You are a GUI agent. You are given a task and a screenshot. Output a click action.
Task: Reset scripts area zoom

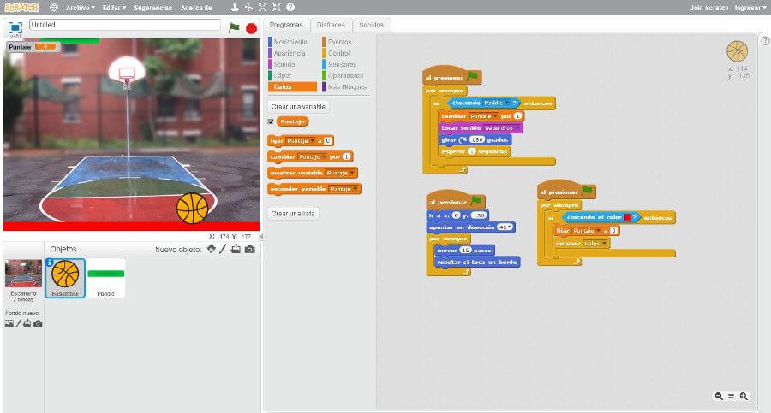pyautogui.click(x=732, y=396)
